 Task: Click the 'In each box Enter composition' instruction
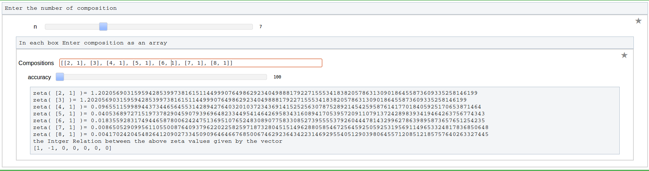(93, 43)
